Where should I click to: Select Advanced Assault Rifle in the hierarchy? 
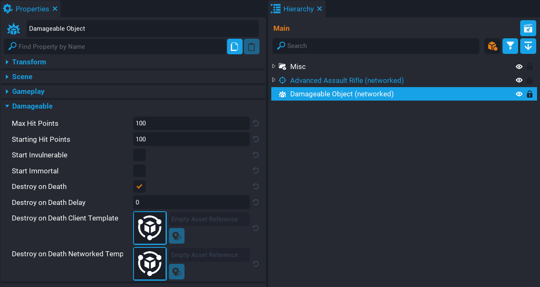coord(347,80)
